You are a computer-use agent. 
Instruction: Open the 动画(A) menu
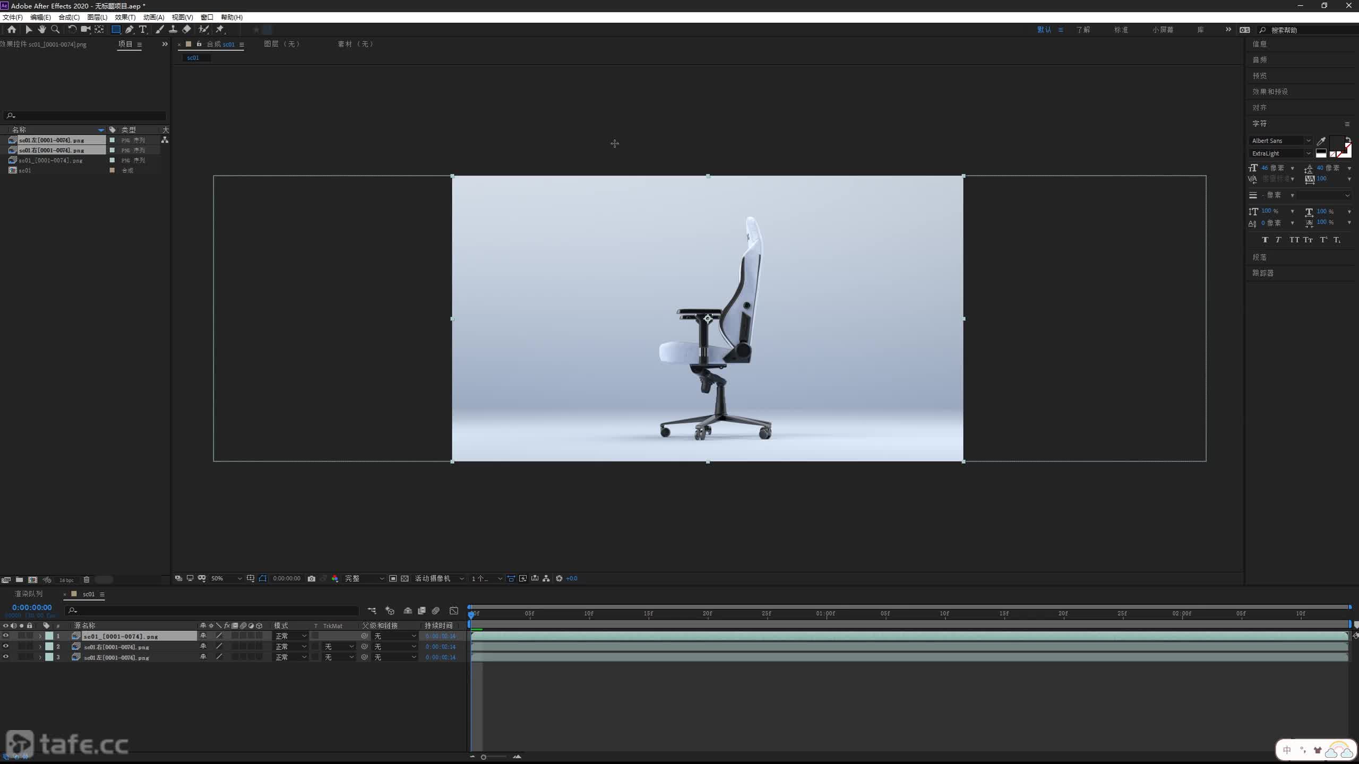point(154,17)
